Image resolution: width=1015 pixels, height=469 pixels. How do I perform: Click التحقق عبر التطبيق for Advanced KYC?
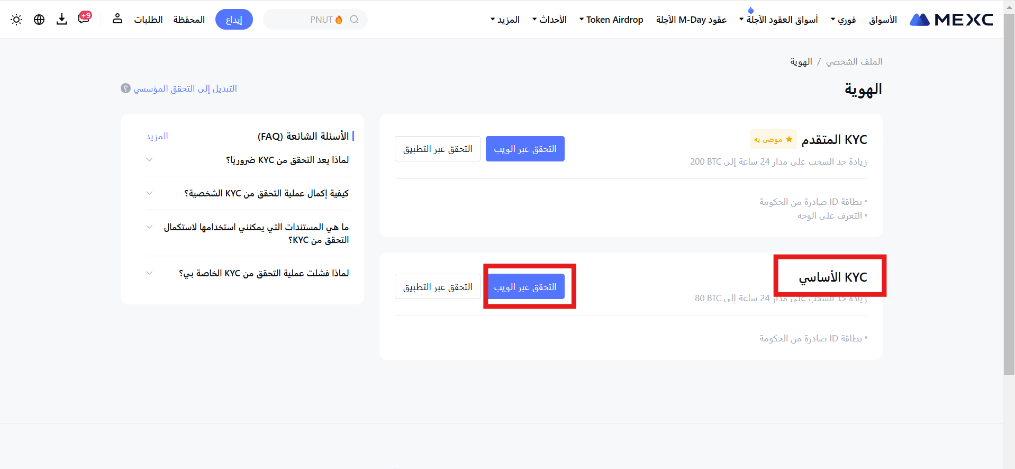coord(438,149)
